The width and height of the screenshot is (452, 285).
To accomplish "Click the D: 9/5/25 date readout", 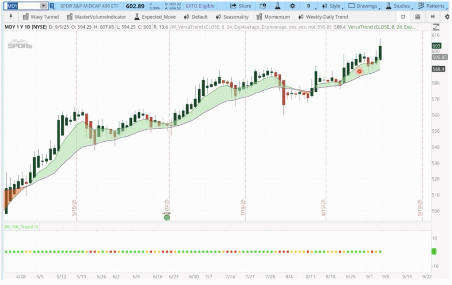I will pyautogui.click(x=59, y=27).
